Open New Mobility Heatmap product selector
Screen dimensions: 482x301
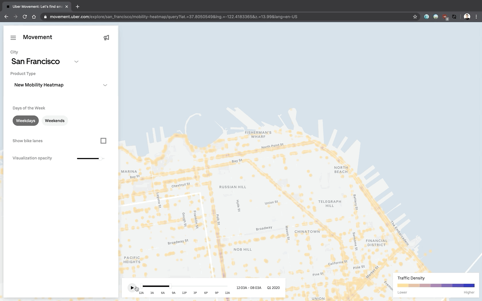tap(61, 85)
